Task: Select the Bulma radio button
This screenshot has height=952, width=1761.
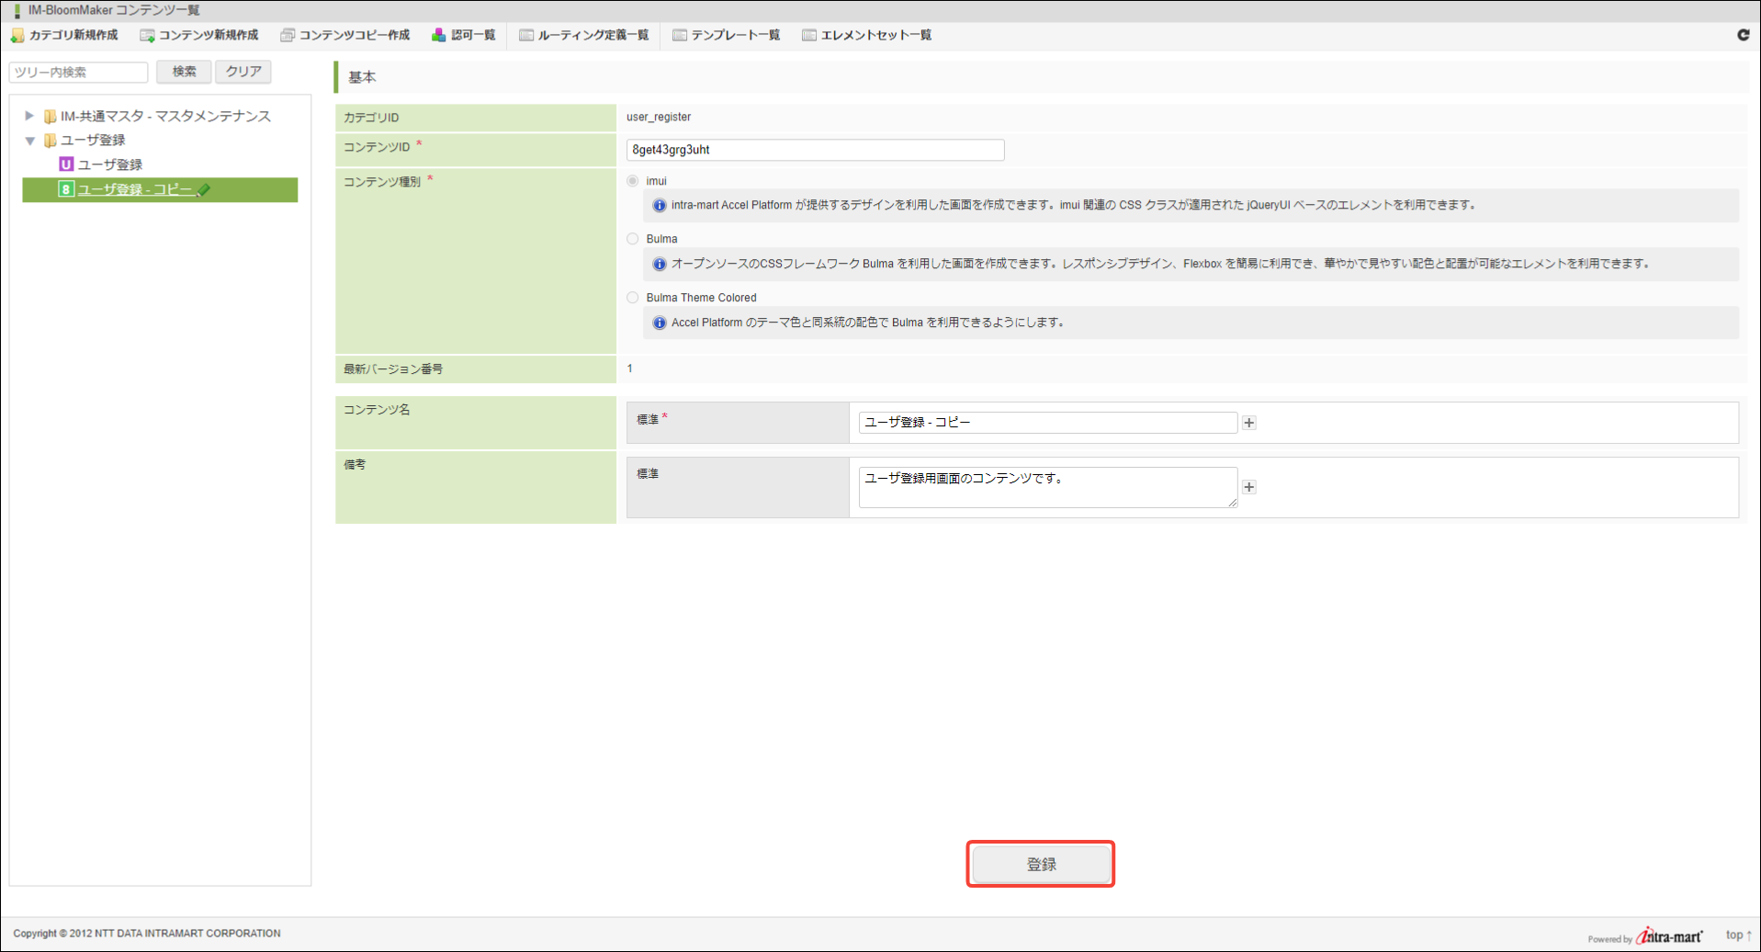Action: click(633, 239)
